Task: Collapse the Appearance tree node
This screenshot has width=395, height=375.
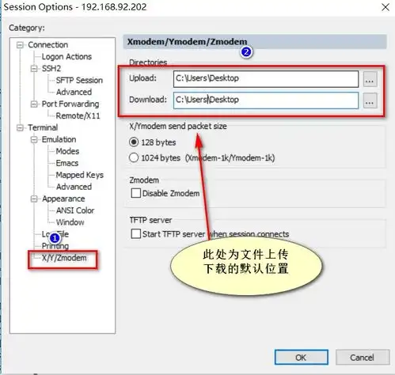Action: pyautogui.click(x=34, y=199)
